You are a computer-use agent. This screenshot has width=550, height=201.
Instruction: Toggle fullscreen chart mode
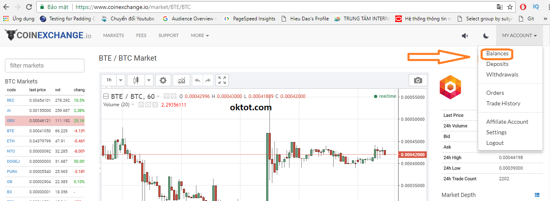222,80
